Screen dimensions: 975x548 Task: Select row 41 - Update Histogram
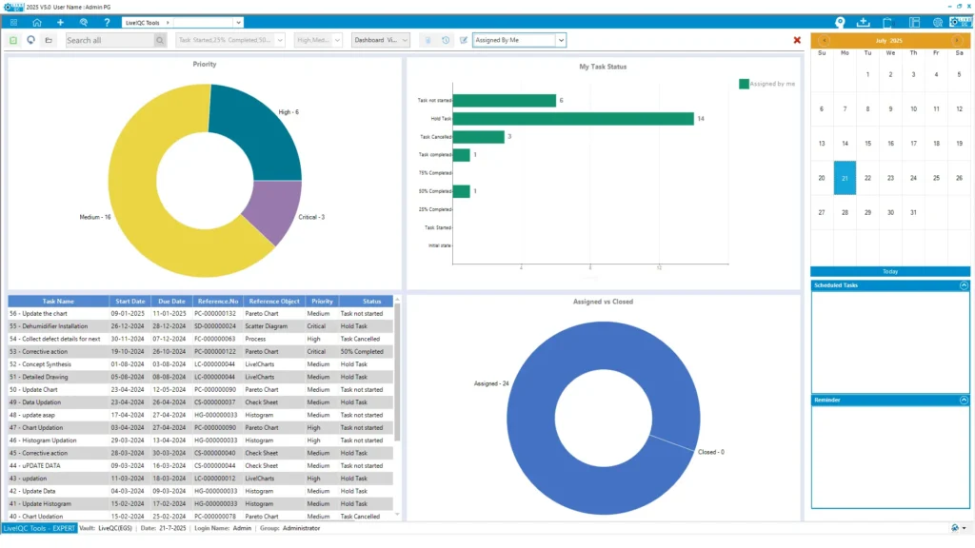coord(200,504)
